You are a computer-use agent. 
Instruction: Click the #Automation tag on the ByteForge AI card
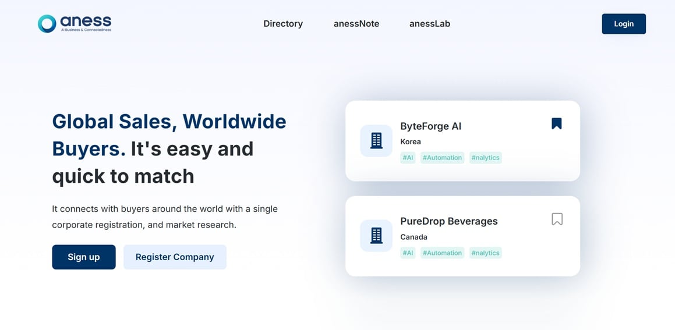pos(442,158)
